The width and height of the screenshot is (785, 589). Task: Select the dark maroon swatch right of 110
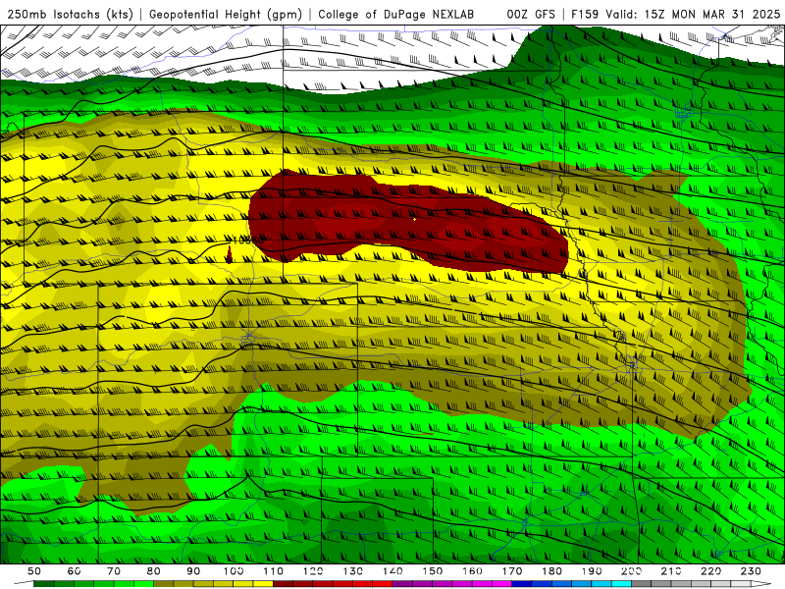284,584
